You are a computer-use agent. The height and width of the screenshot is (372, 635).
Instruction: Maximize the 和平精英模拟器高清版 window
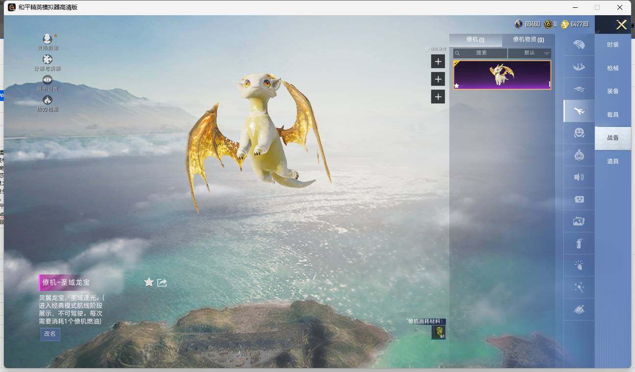(597, 7)
